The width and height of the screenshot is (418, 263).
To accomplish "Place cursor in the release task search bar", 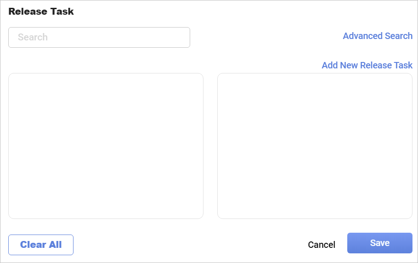I will [99, 37].
